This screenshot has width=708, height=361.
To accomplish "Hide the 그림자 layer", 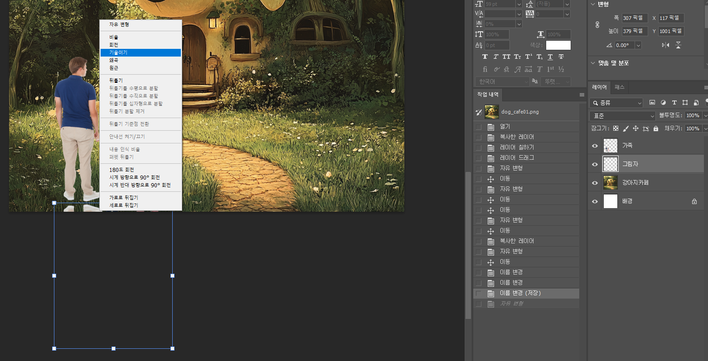I will [x=595, y=164].
